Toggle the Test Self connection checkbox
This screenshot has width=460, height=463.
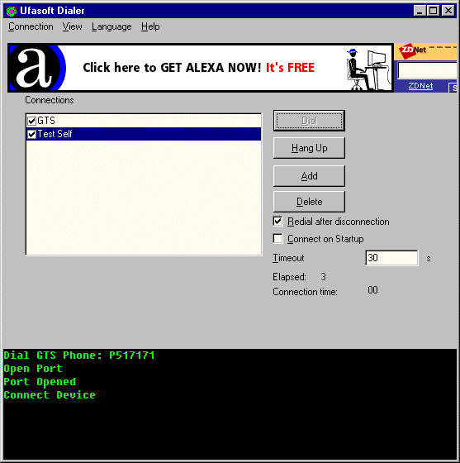[31, 134]
